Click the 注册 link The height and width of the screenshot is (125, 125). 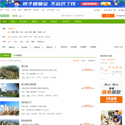pos(114,10)
